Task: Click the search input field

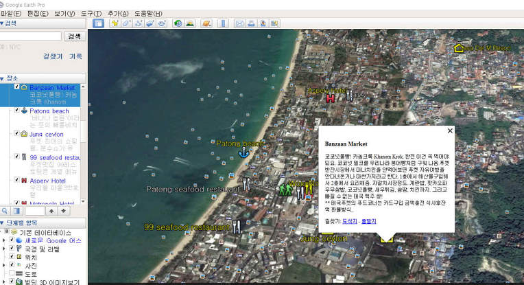Action: coord(30,36)
